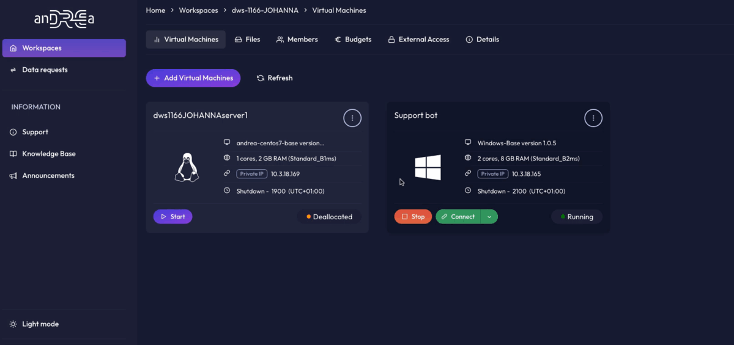Click the link icon beside 10.3.18.165

468,173
